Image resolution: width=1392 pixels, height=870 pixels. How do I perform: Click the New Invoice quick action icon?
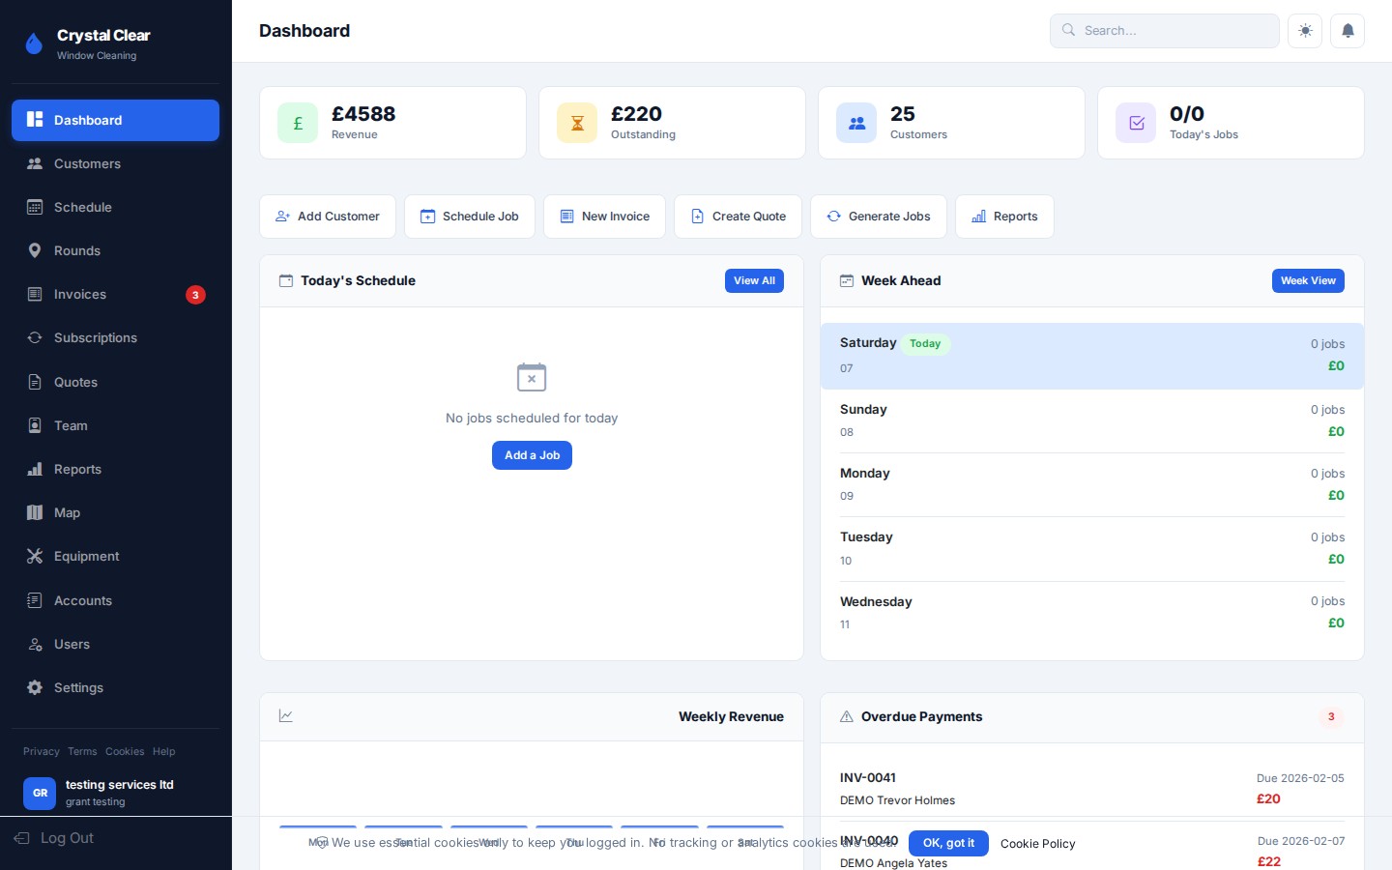point(567,217)
